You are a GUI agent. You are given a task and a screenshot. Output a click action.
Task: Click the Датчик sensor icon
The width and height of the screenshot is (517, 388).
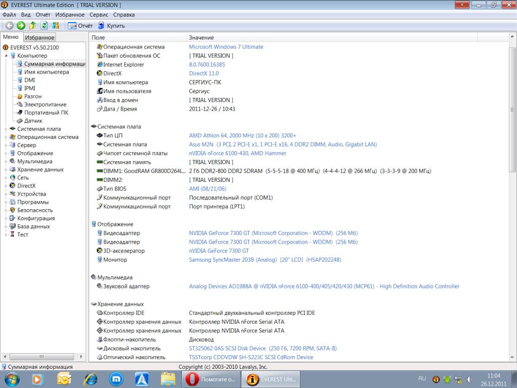[20, 121]
